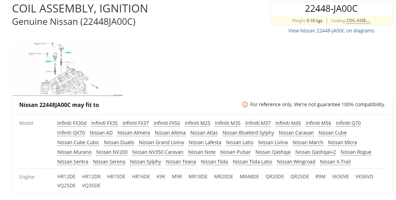The image size is (396, 200).
Task: Follow the Nissan NV350 Caravan link
Action: pyautogui.click(x=157, y=152)
